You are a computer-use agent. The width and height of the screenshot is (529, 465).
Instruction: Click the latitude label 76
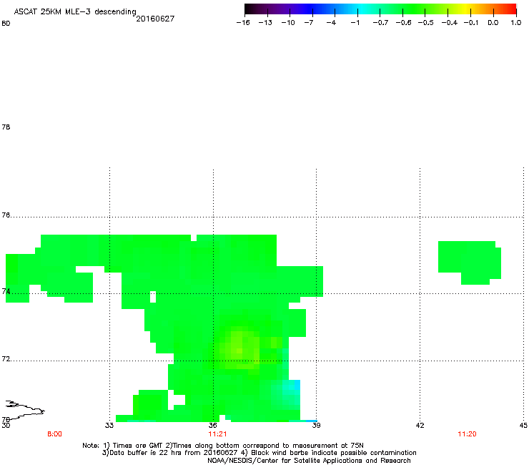(x=6, y=215)
